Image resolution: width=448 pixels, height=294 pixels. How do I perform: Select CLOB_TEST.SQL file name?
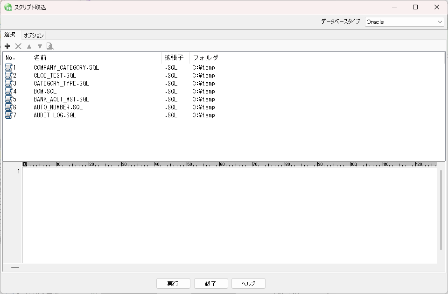(x=55, y=76)
